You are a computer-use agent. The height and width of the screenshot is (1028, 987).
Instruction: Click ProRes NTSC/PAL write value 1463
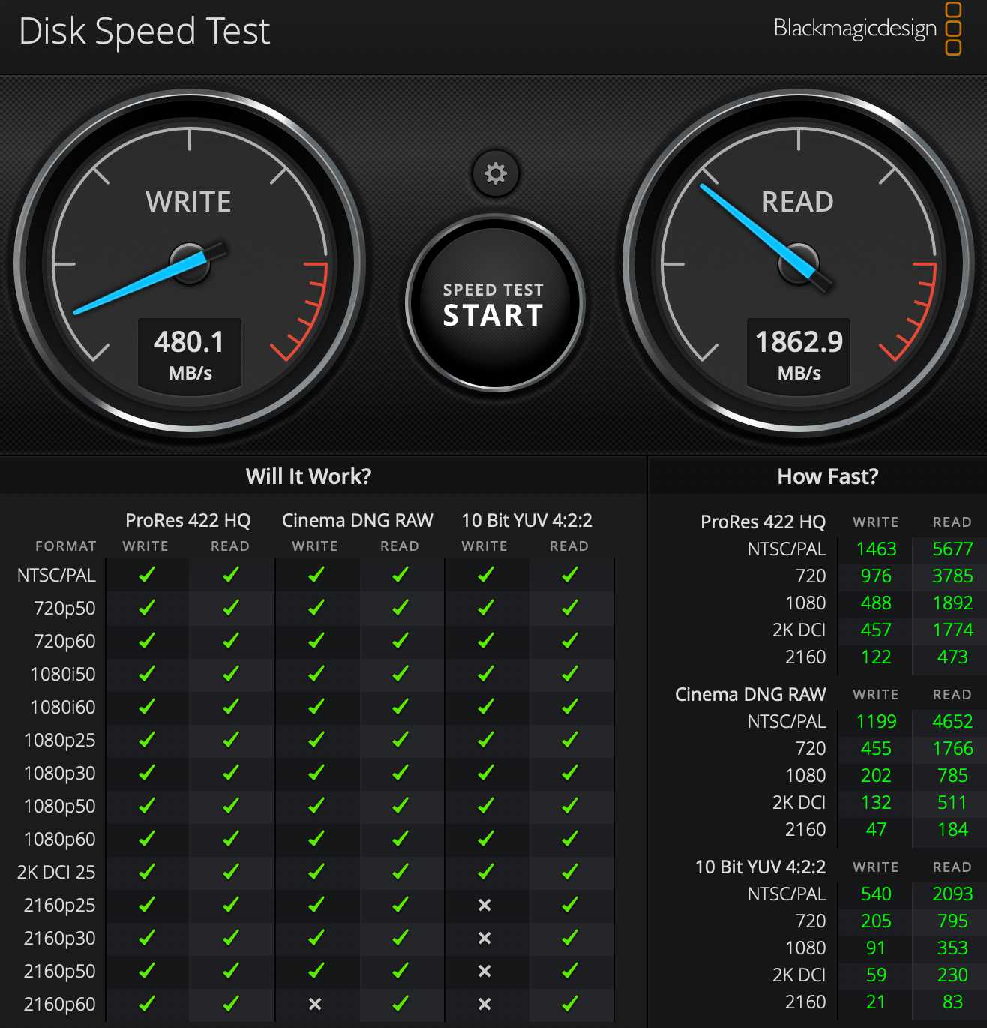click(x=877, y=549)
